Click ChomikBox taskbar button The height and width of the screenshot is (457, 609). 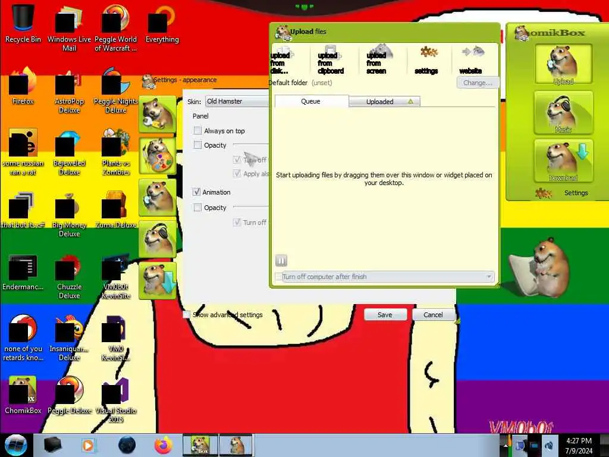[x=200, y=445]
